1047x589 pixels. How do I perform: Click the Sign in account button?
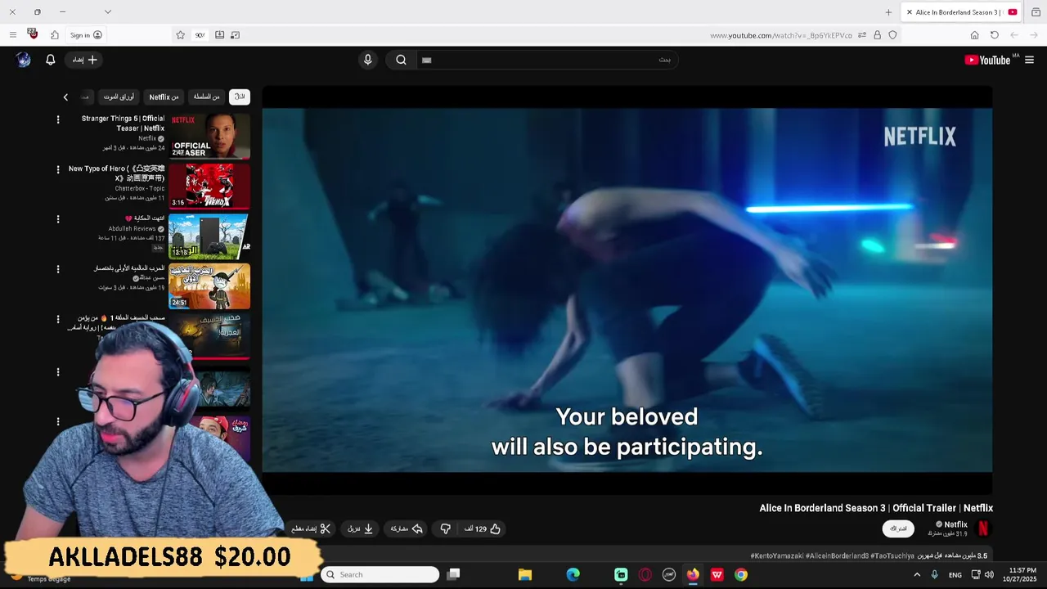point(86,35)
